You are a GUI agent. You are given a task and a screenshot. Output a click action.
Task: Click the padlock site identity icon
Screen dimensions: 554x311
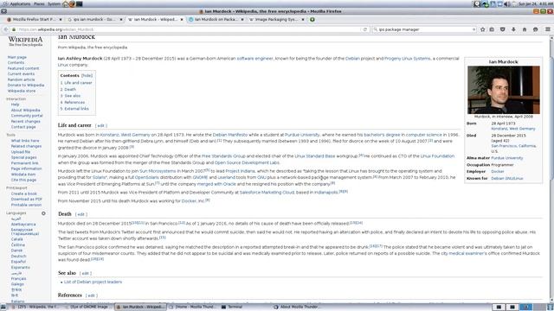point(14,29)
